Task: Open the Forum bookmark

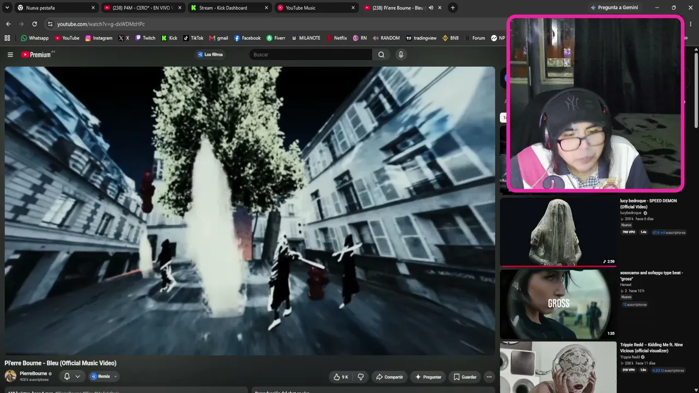Action: tap(475, 38)
